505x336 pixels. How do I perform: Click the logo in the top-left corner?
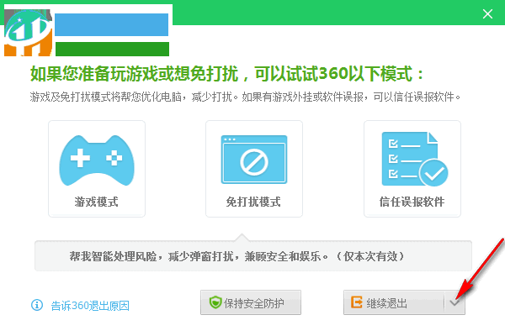[29, 33]
